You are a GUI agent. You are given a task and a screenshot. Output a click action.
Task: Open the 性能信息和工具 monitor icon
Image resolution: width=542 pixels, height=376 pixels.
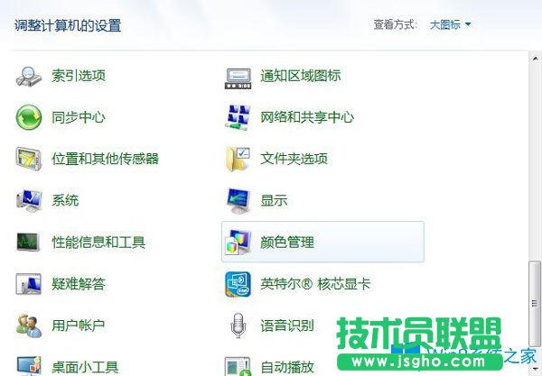pyautogui.click(x=28, y=242)
